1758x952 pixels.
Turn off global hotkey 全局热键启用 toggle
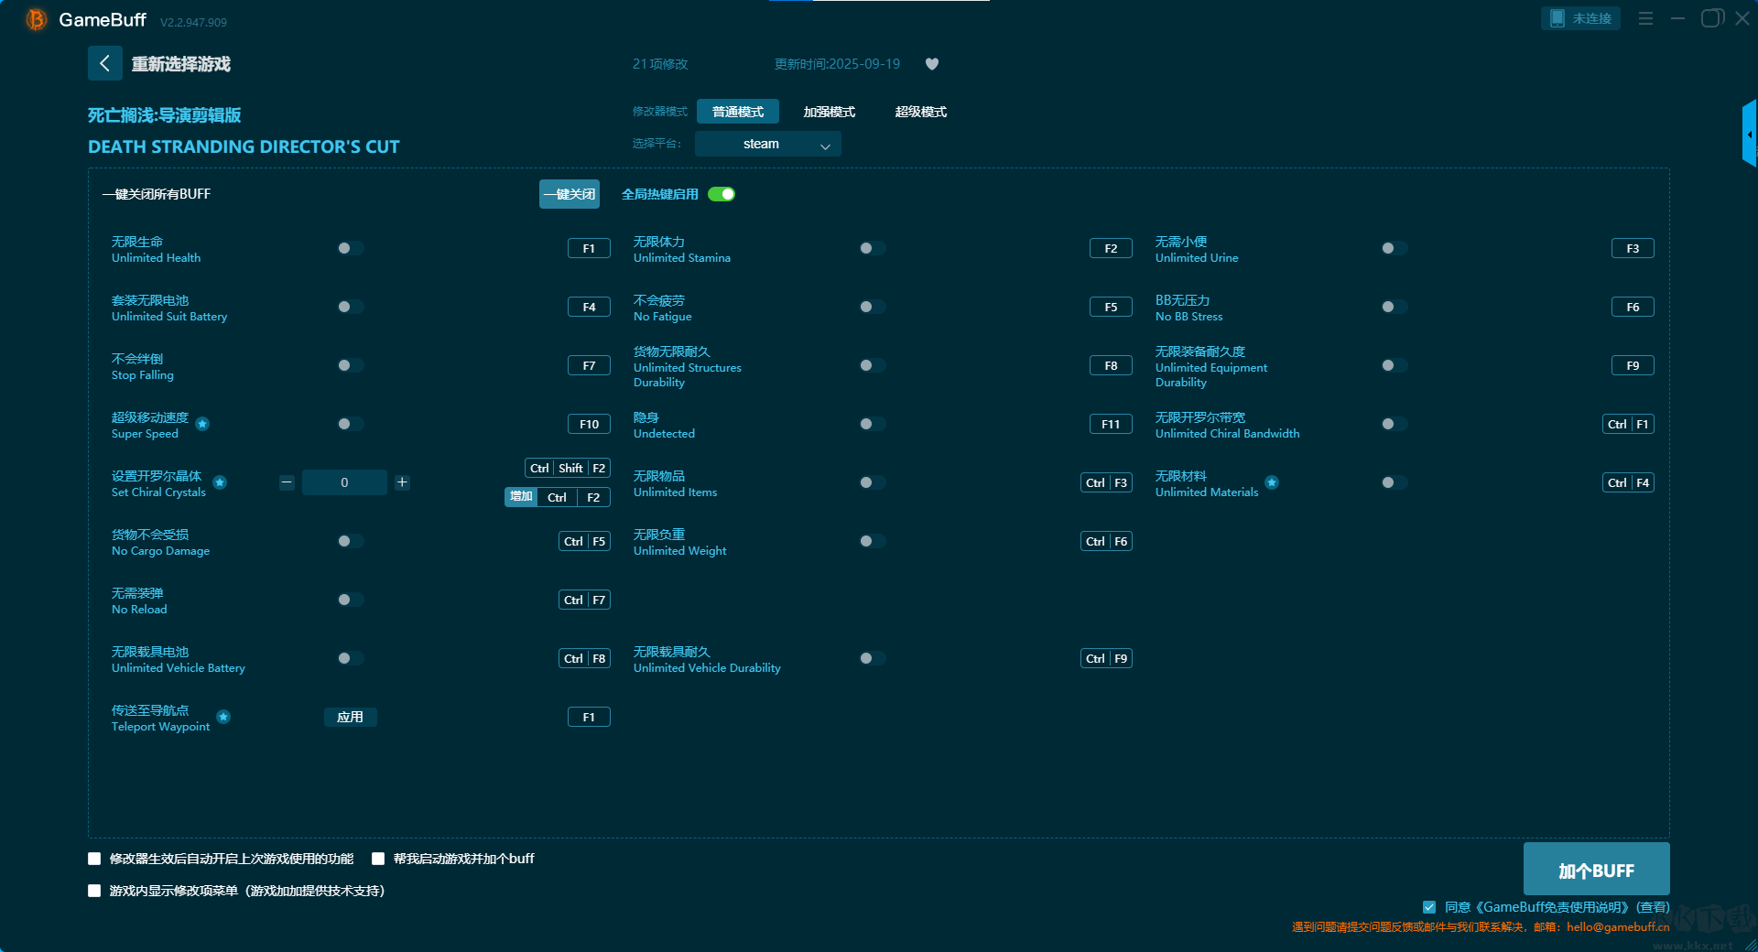coord(722,194)
